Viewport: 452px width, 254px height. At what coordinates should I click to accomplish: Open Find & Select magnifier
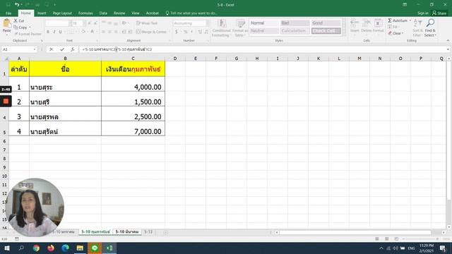pos(430,28)
